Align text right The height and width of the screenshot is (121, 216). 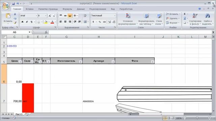70,22
